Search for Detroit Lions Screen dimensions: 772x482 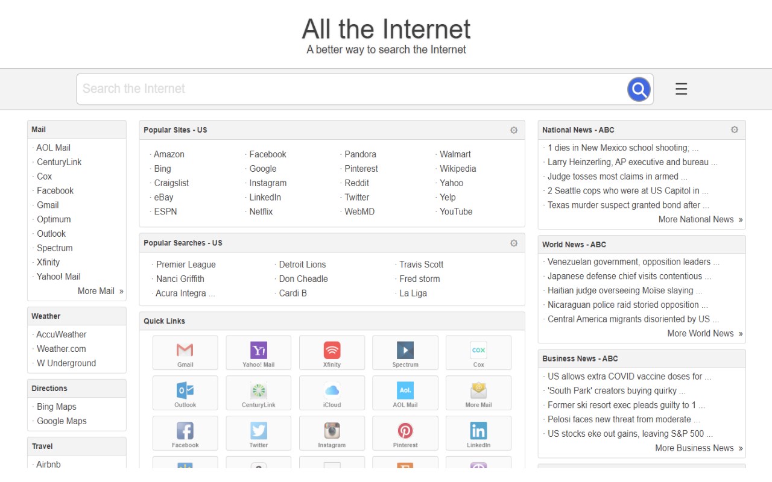tap(302, 264)
